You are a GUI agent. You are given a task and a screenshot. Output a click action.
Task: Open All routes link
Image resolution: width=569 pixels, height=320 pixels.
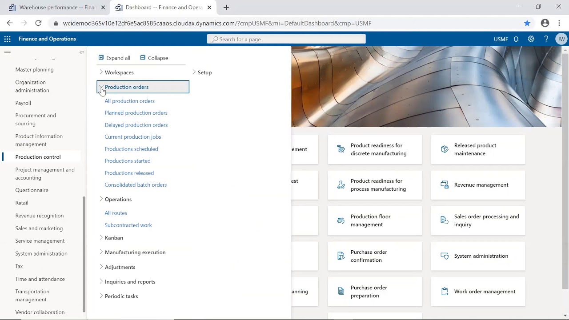[x=116, y=213]
